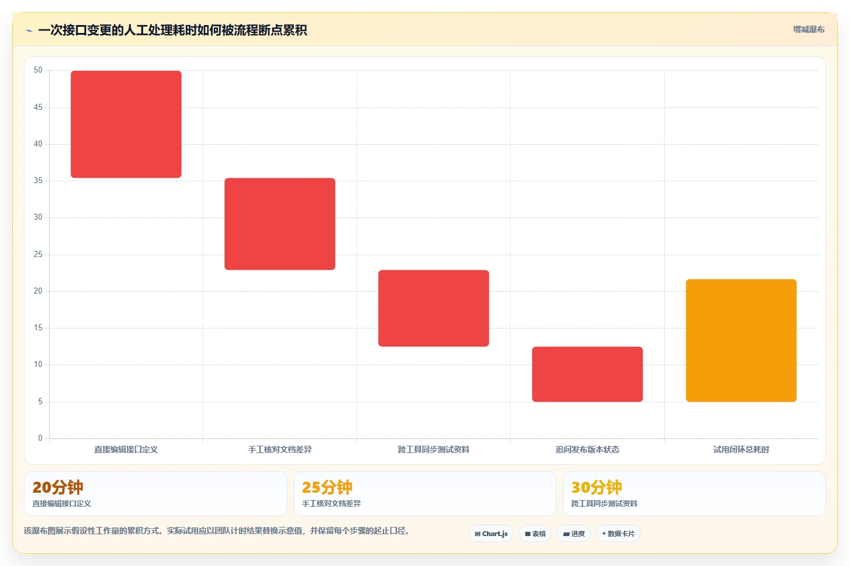Screen dimensions: 850x566
Task: Click the lightning icon beside the chart title
Action: coord(29,31)
